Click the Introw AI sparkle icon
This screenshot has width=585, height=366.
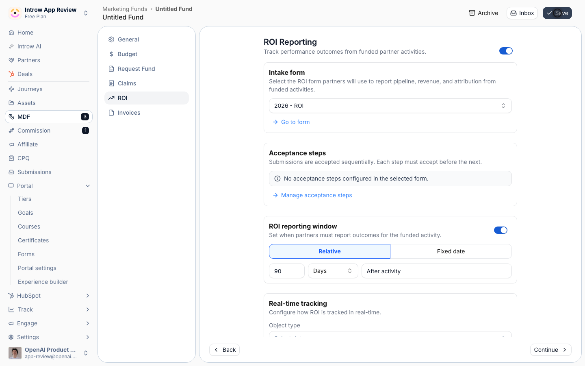[x=11, y=46]
